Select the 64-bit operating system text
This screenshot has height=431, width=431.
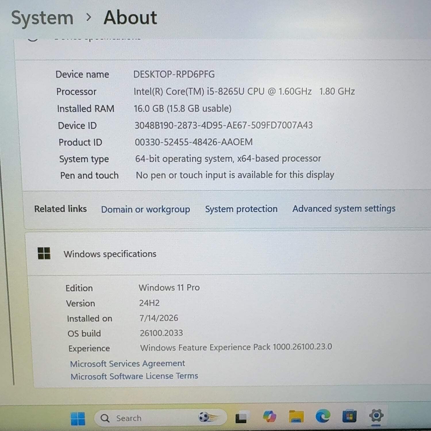(228, 159)
